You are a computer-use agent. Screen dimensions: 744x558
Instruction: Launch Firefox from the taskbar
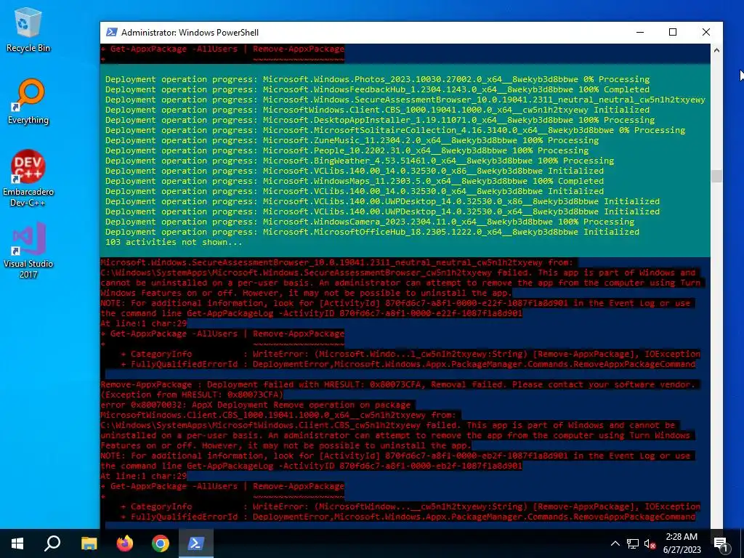tap(125, 543)
